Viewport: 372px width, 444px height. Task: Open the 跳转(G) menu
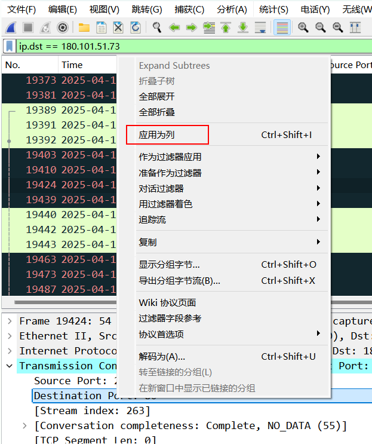point(147,10)
